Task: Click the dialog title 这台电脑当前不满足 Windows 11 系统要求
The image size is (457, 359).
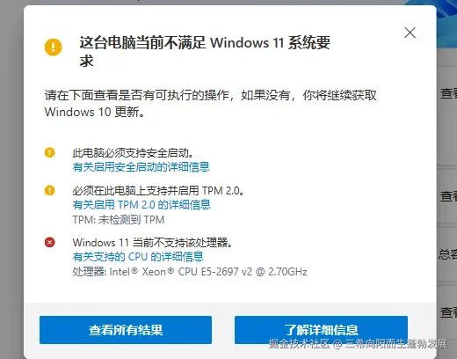Action: pyautogui.click(x=205, y=52)
